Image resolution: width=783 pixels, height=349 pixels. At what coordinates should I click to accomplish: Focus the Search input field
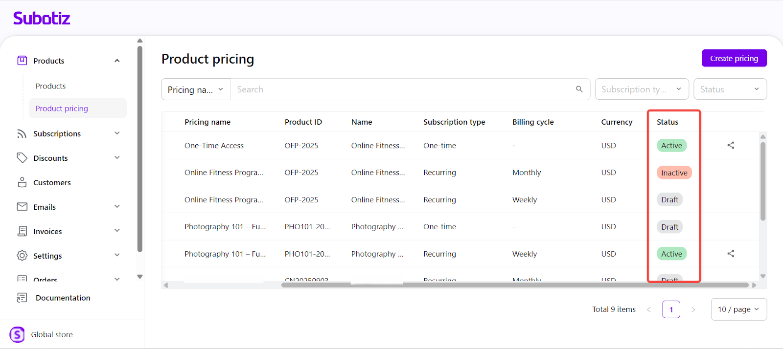pos(401,89)
